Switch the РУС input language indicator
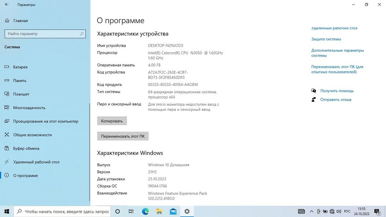Screen dimensions: 386x217 pos(347,211)
